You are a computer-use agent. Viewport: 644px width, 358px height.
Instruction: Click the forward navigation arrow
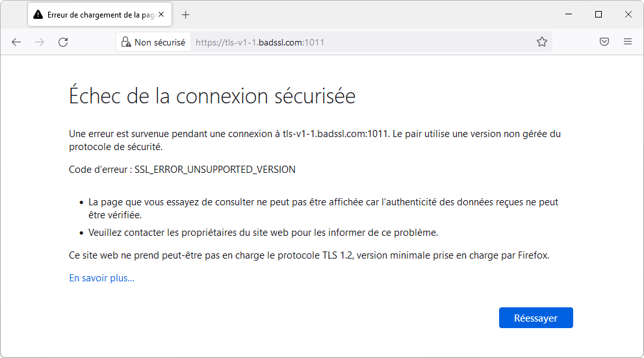pyautogui.click(x=40, y=42)
